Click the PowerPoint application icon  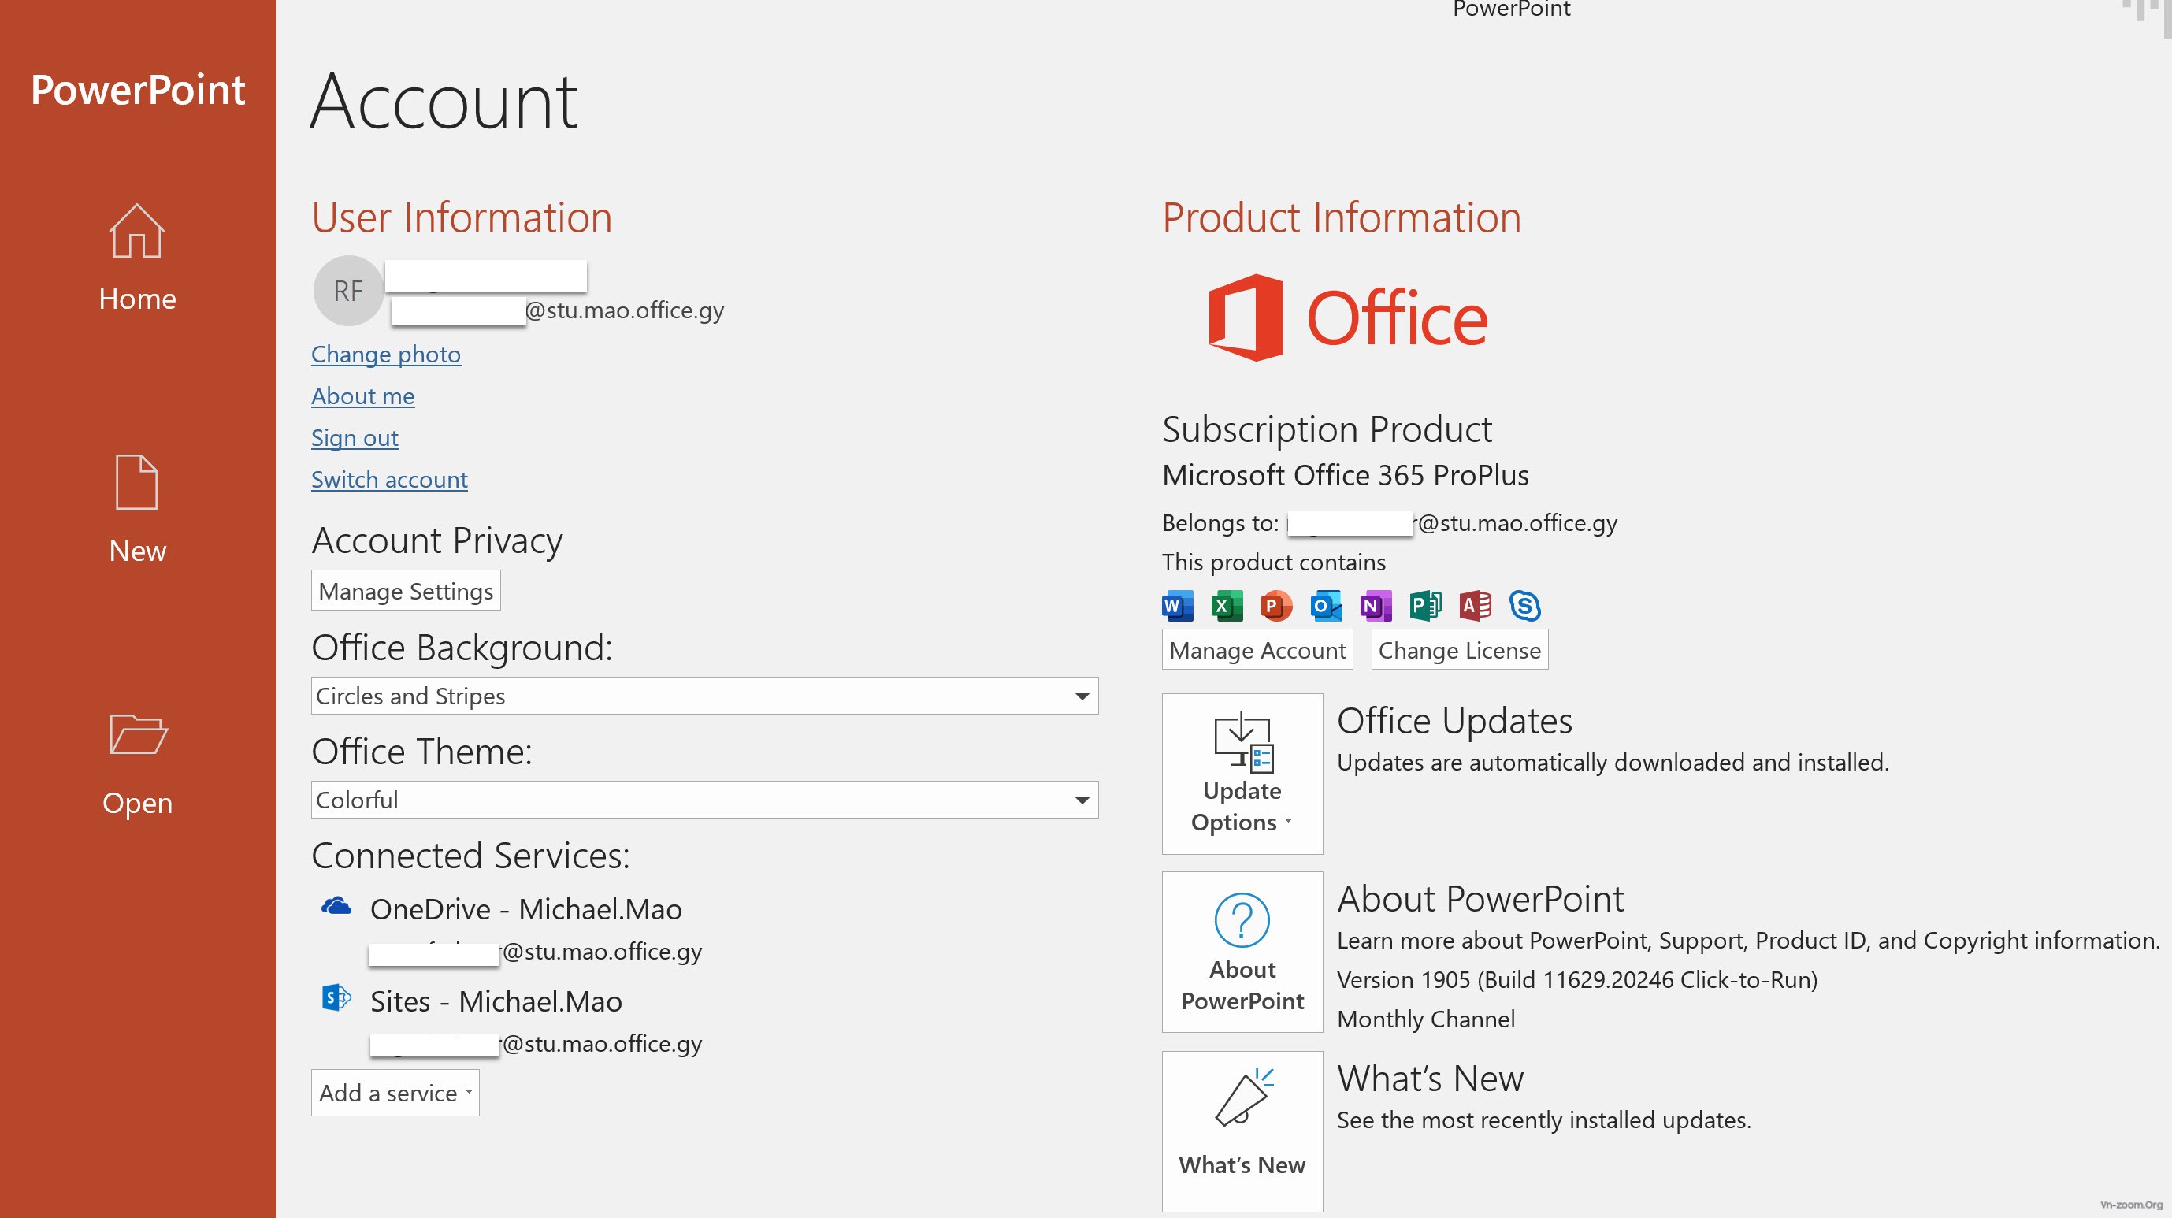coord(1275,604)
